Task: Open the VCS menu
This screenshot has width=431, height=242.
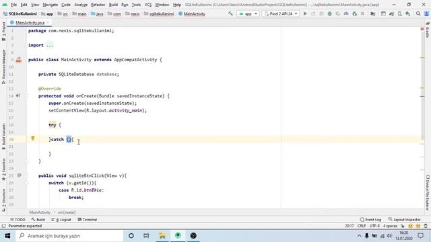Action: (148, 5)
